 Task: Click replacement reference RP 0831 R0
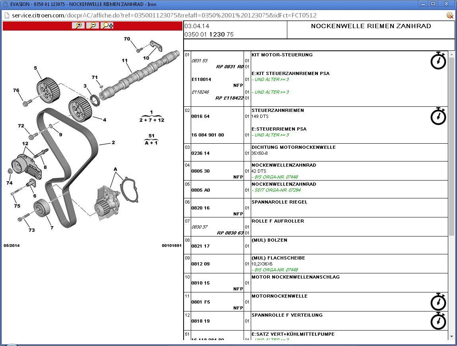click(230, 67)
